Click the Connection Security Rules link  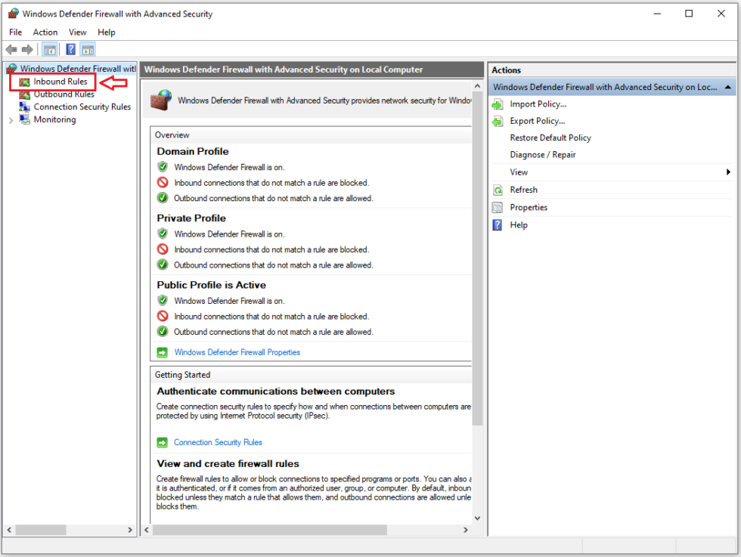218,442
